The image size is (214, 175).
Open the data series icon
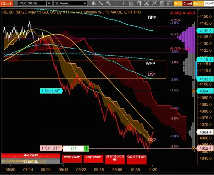coord(147,3)
